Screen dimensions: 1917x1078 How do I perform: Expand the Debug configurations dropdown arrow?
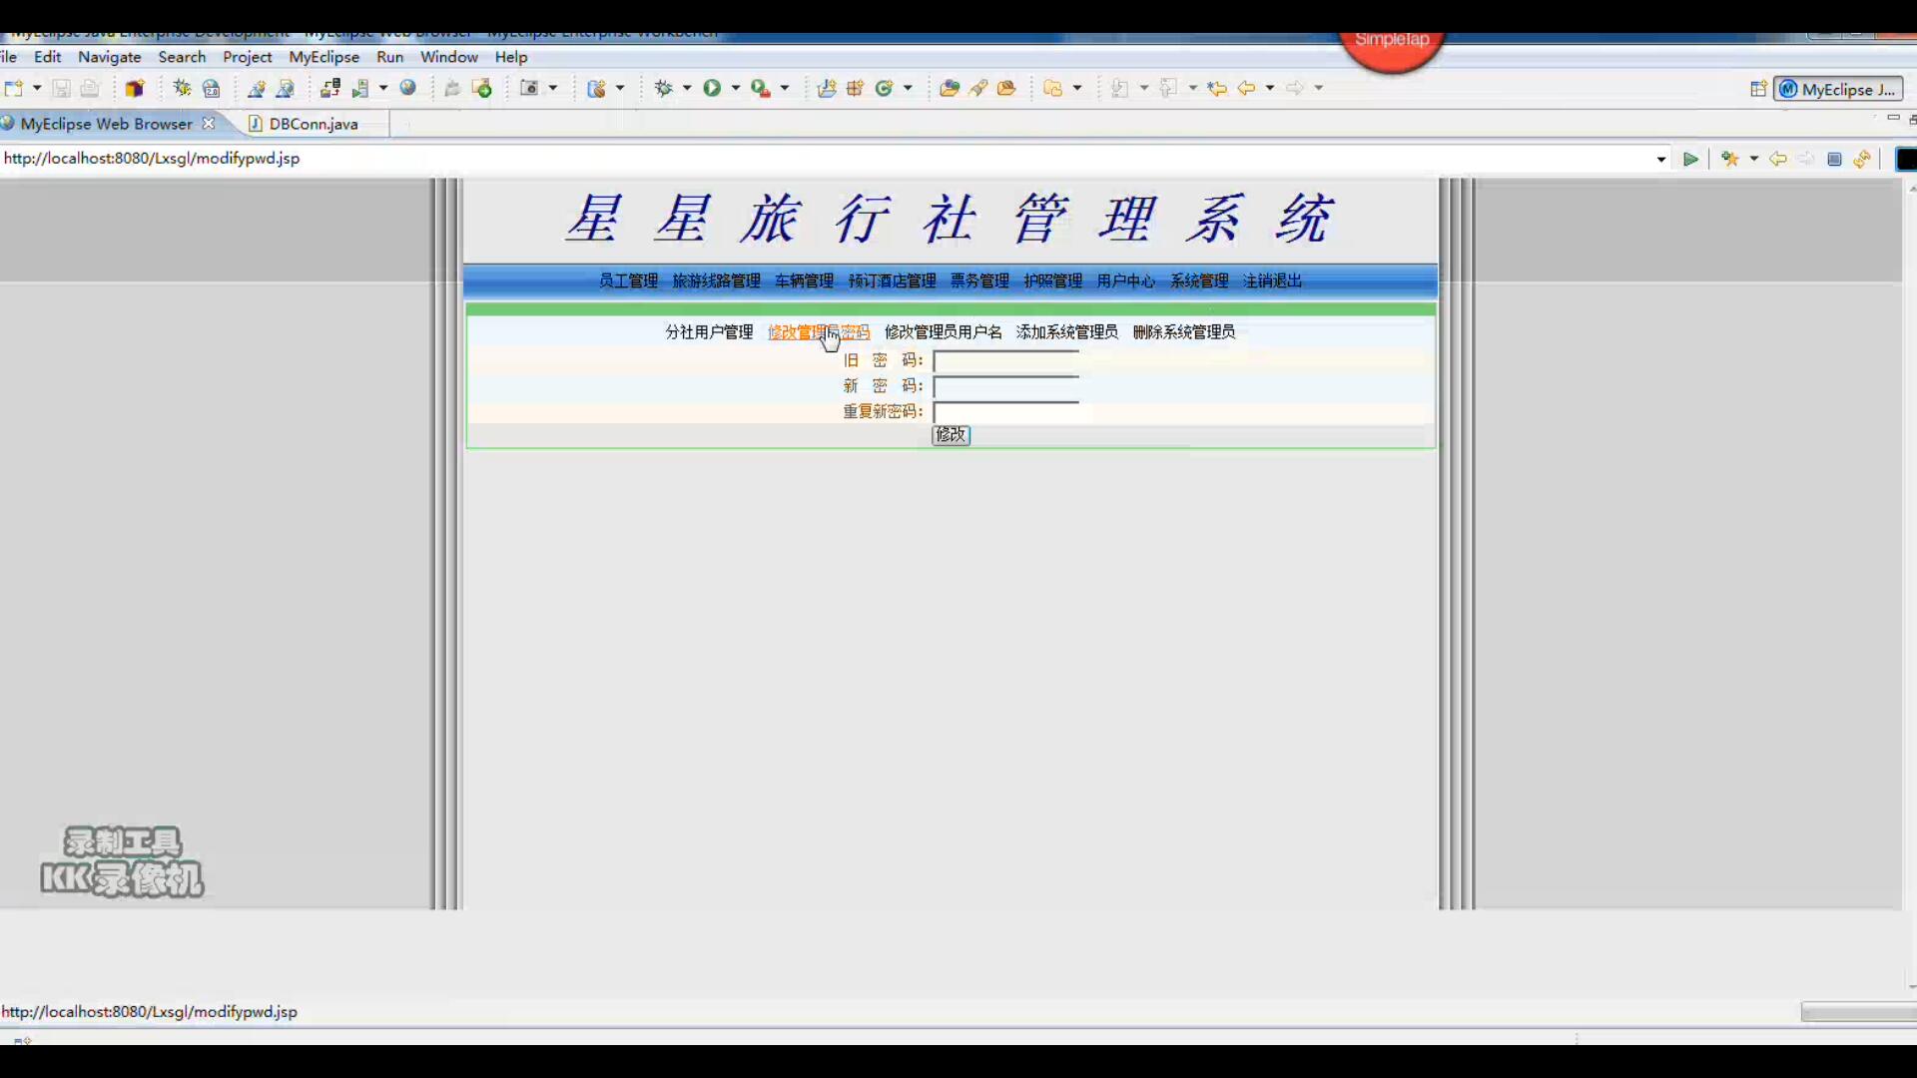pyautogui.click(x=687, y=89)
